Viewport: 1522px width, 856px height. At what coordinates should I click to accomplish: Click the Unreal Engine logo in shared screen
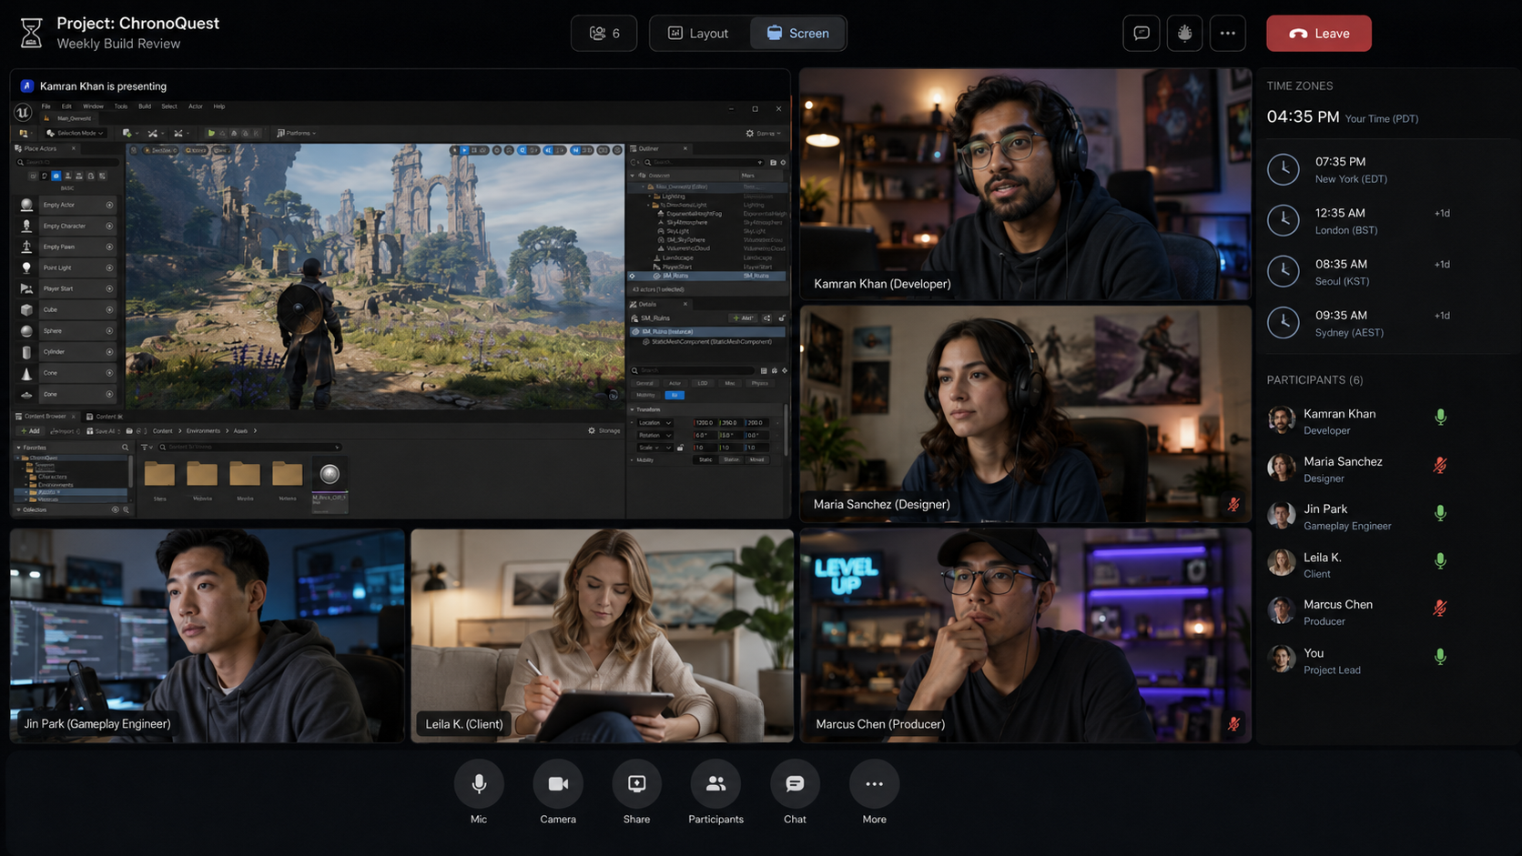pos(23,113)
